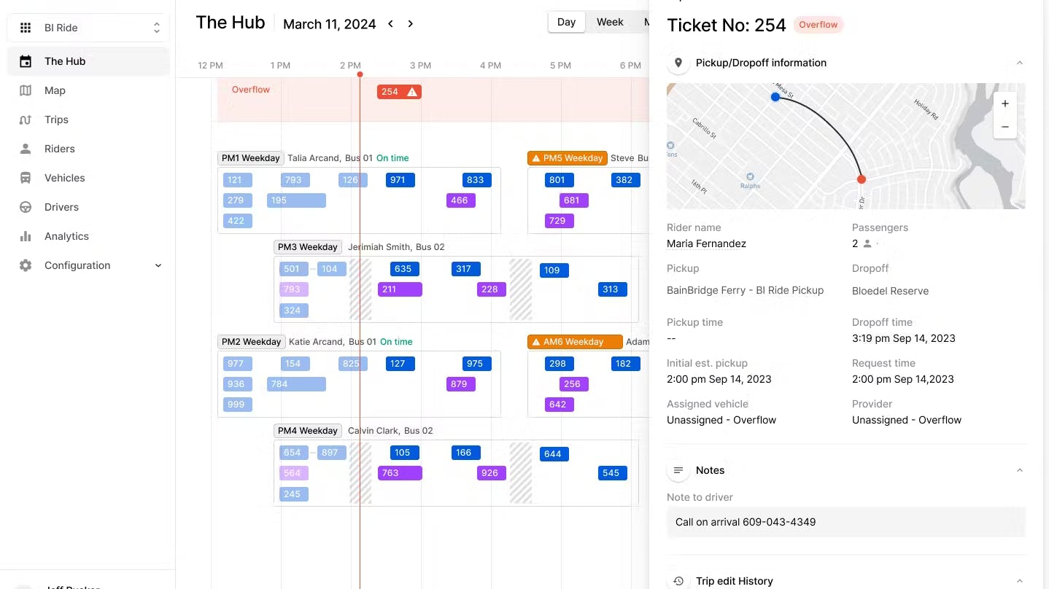Click the Trip edit History clock icon
Viewport: 1049px width, 589px height.
(678, 581)
